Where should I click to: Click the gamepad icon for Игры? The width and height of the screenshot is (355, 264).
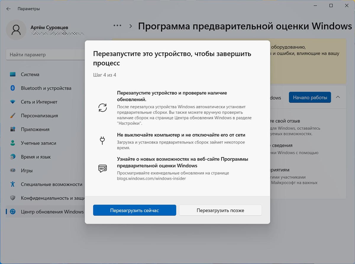pos(13,170)
